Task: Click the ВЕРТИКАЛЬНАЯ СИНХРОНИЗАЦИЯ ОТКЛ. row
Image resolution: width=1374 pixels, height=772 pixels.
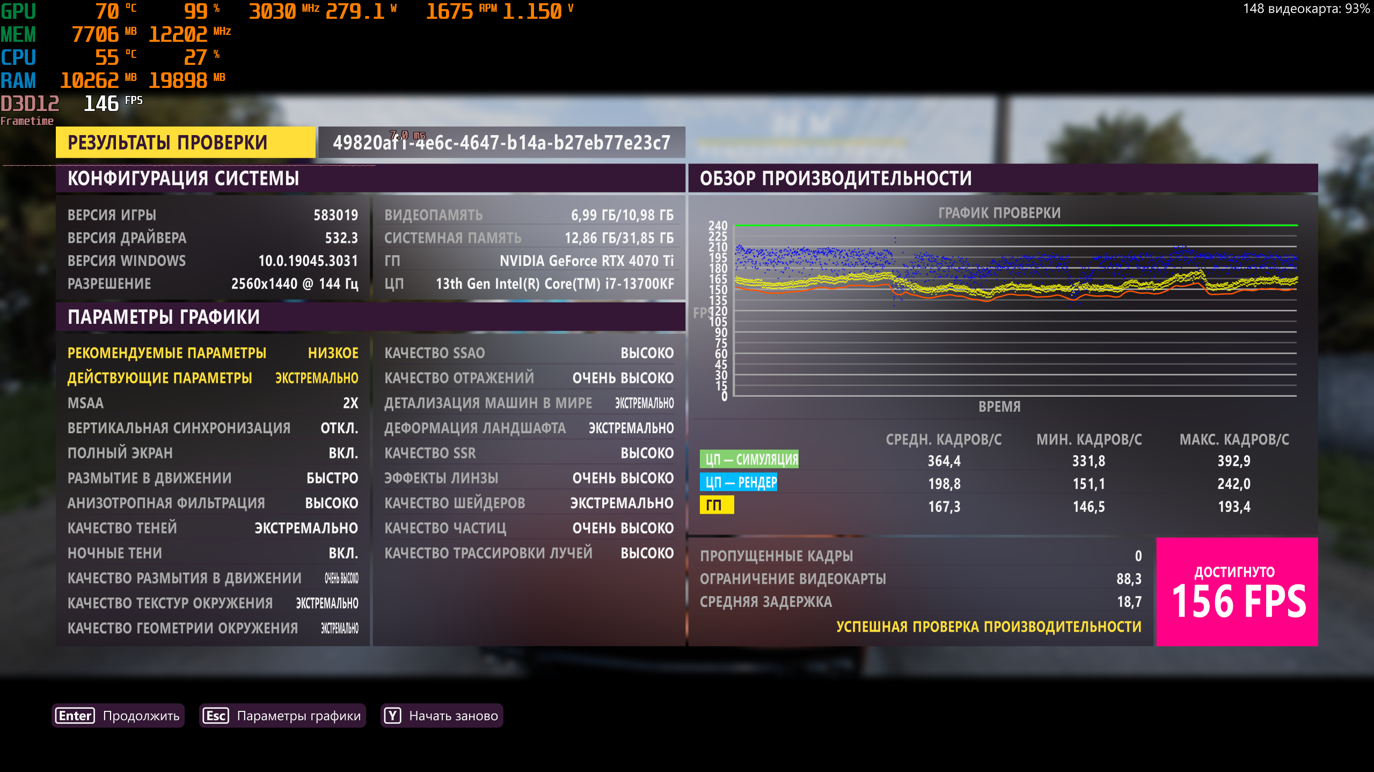Action: 213,428
